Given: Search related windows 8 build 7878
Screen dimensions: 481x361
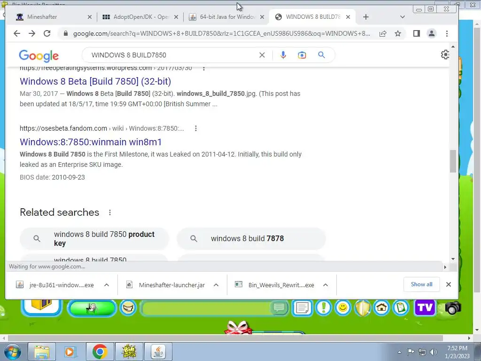Looking at the screenshot, I should tap(251, 238).
